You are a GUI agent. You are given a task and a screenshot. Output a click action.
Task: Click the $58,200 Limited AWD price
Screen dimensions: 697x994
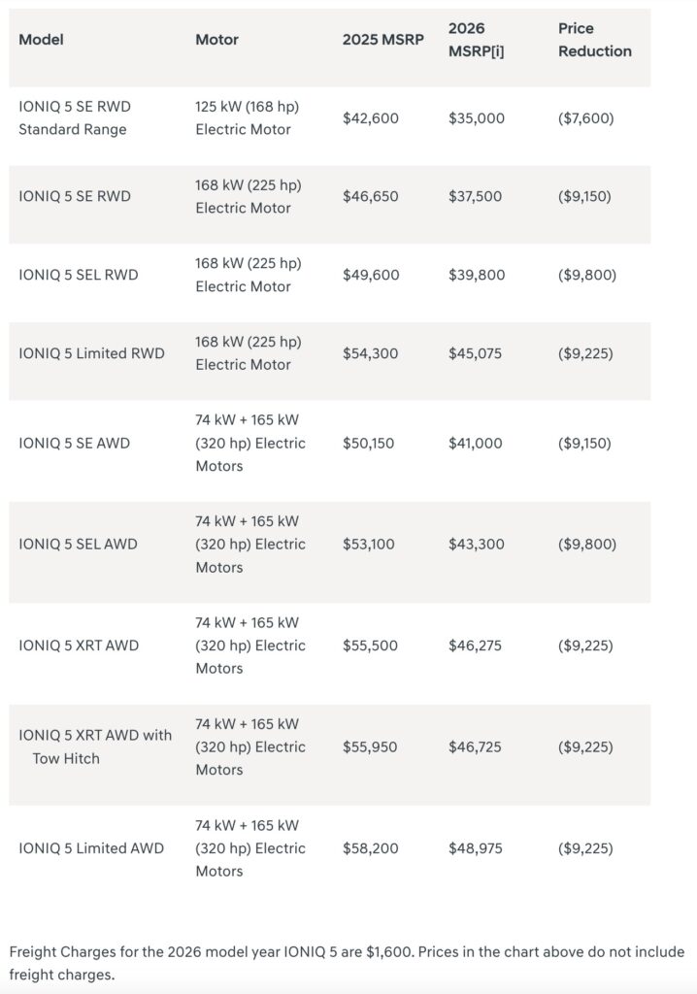point(370,848)
